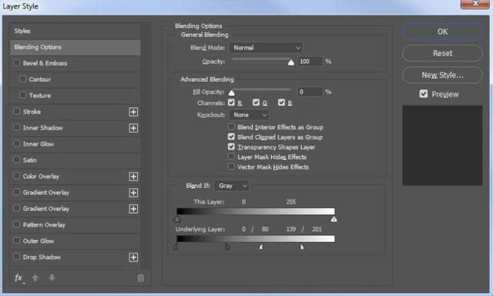Click the style preview thumbnail
493x296 pixels.
[x=442, y=146]
